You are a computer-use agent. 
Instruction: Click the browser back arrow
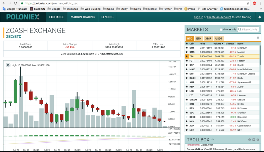pos(4,3)
